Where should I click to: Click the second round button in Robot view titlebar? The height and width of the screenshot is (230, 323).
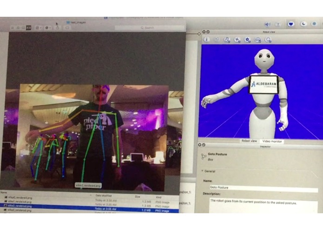(x=208, y=32)
